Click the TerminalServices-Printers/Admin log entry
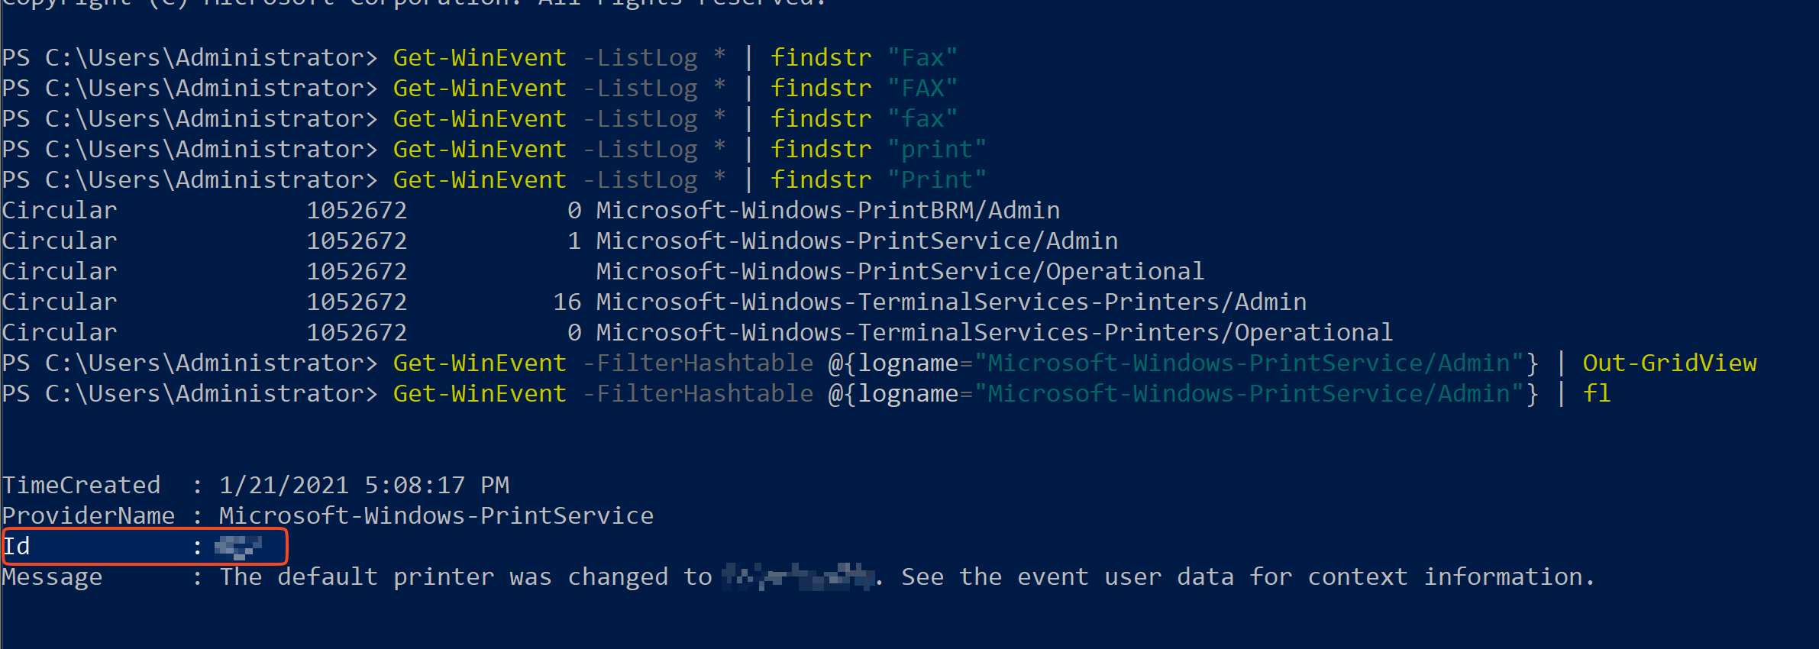Screen dimensions: 1819x649 (x=654, y=302)
